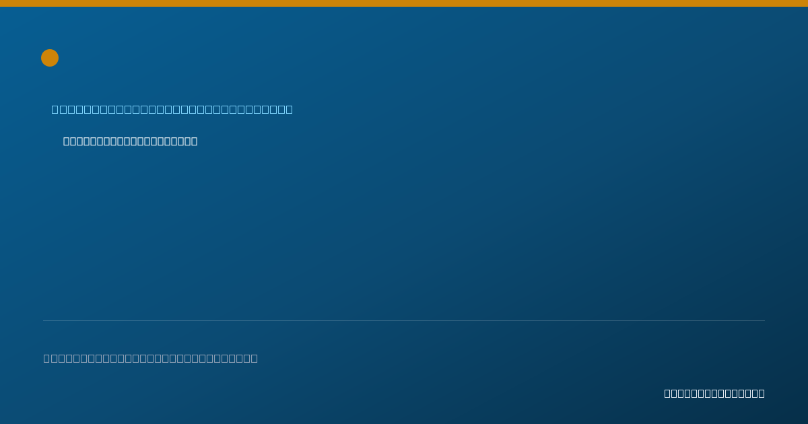Click the start of the bottom-right white text
This screenshot has height=424, width=808.
[668, 393]
